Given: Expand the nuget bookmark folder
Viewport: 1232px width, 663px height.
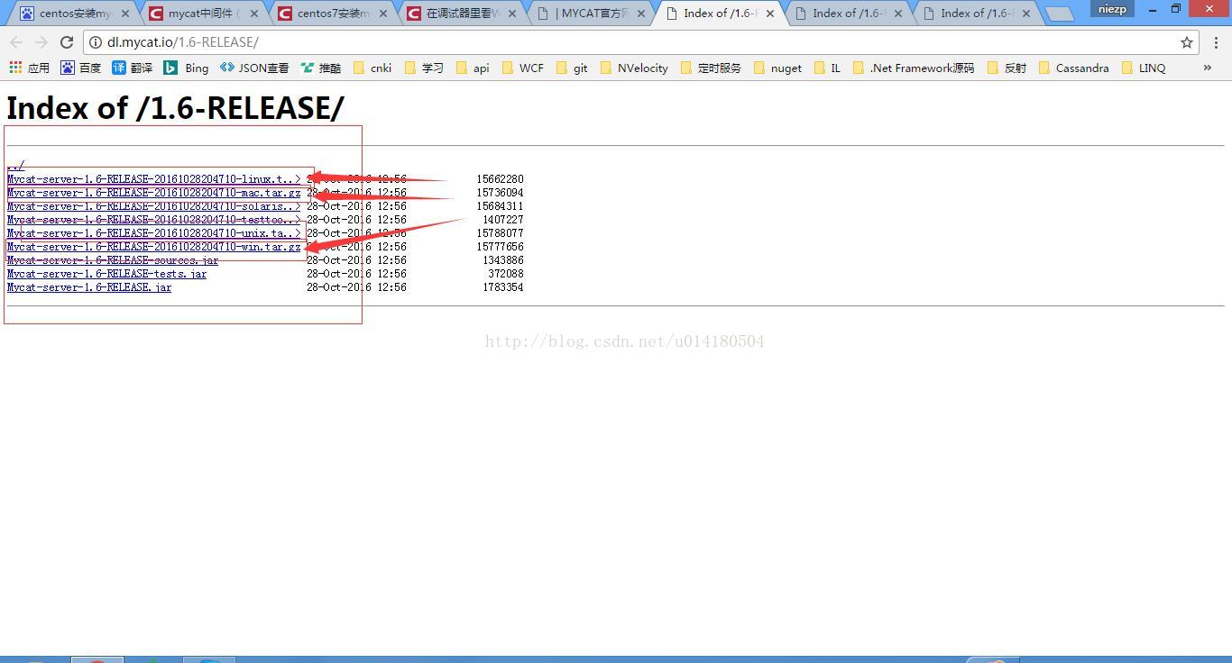Looking at the screenshot, I should coord(777,68).
